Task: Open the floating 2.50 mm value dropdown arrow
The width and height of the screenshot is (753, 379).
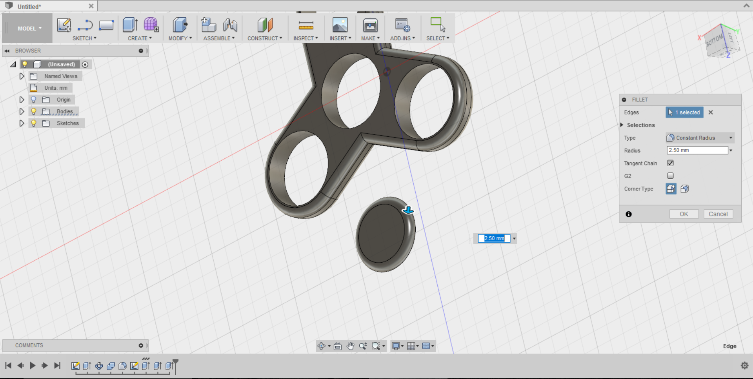Action: tap(514, 238)
